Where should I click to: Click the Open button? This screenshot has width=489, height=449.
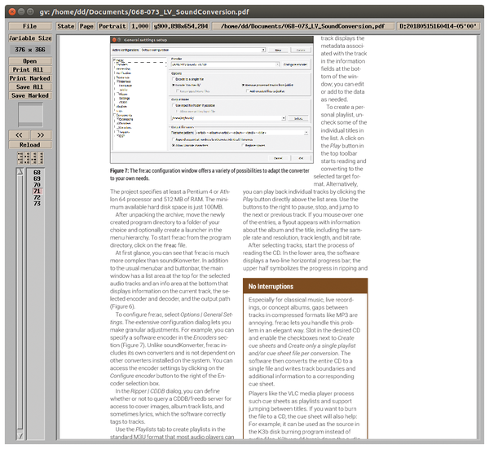coord(30,61)
